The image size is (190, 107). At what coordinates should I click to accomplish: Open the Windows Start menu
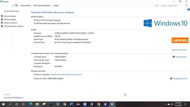3,104
